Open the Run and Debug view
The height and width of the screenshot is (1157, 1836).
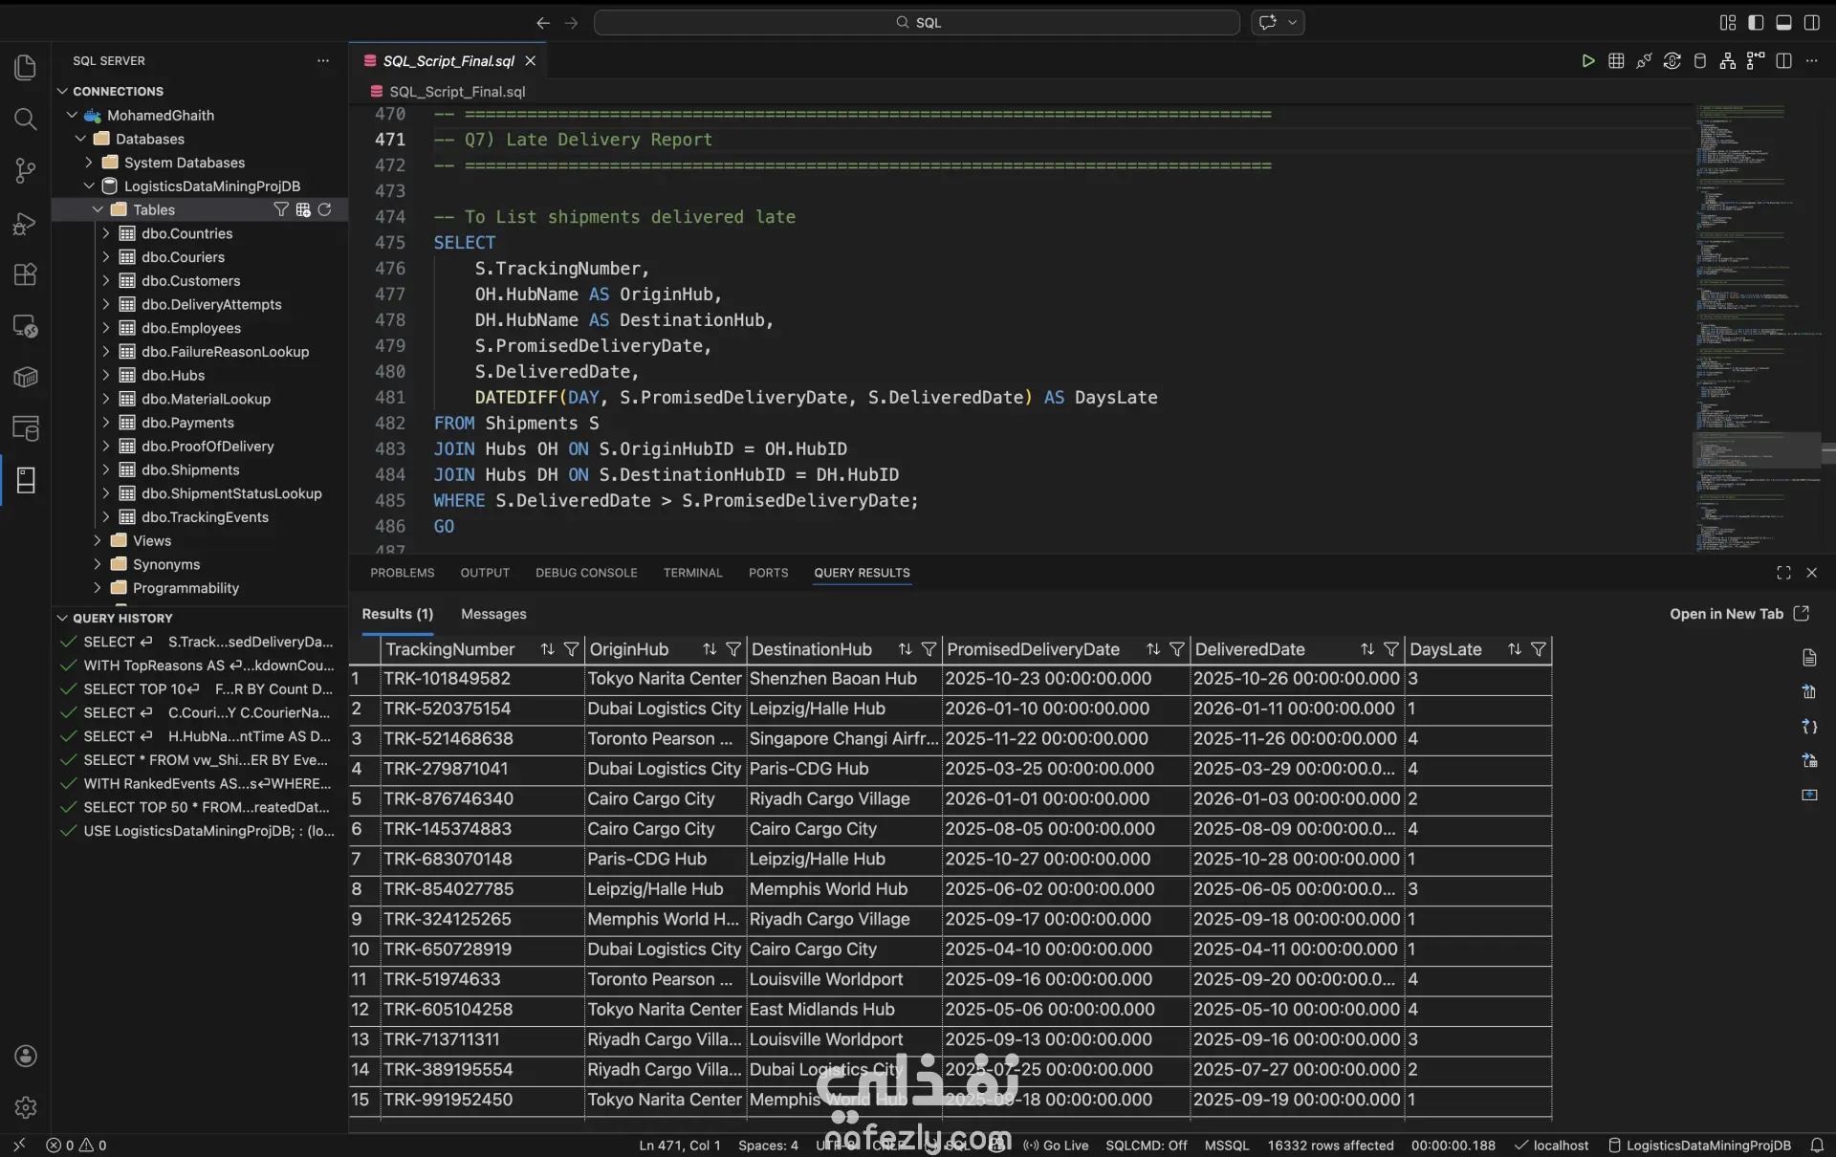[26, 224]
